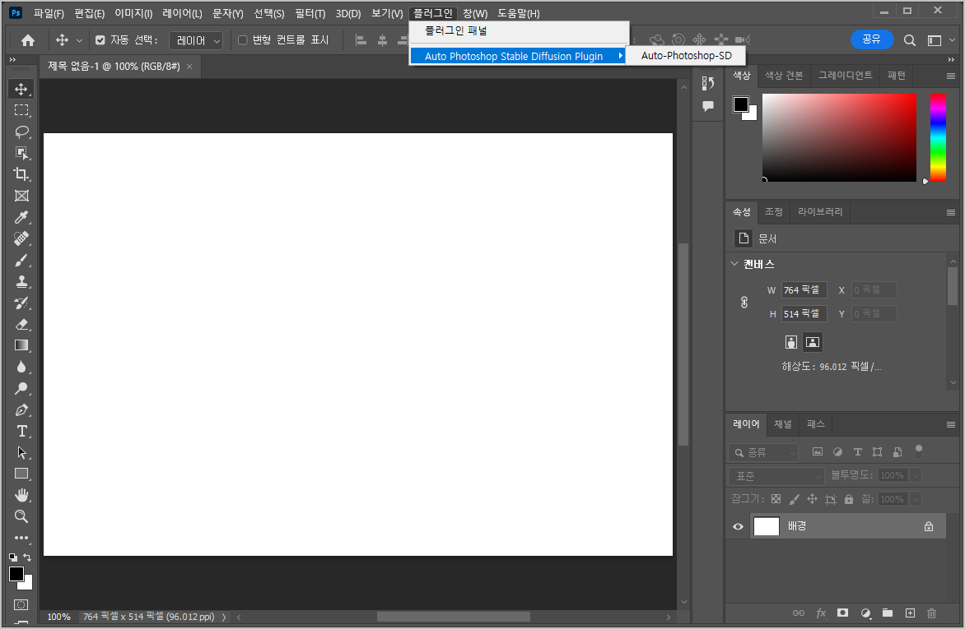Screen dimensions: 965x629
Task: Set canvas to portrait orientation
Action: click(x=790, y=343)
